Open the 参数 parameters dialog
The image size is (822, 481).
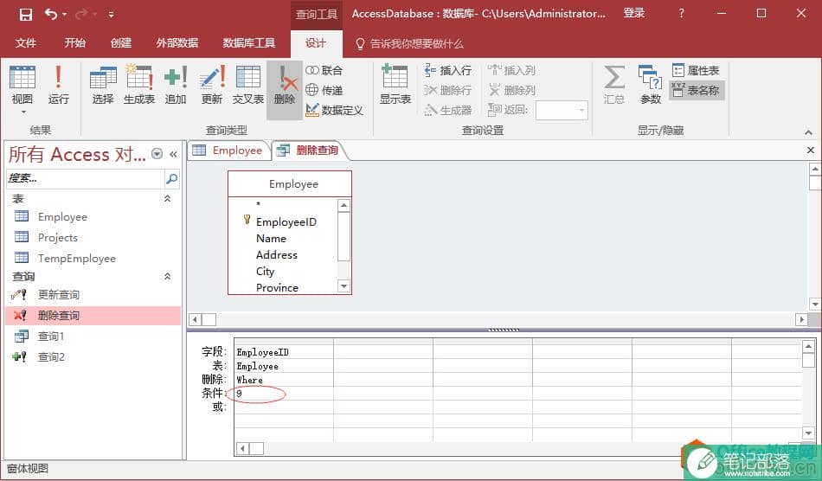coord(651,85)
